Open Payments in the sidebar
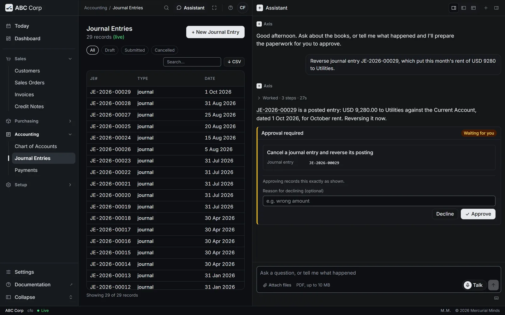Image resolution: width=505 pixels, height=315 pixels. 44,170
